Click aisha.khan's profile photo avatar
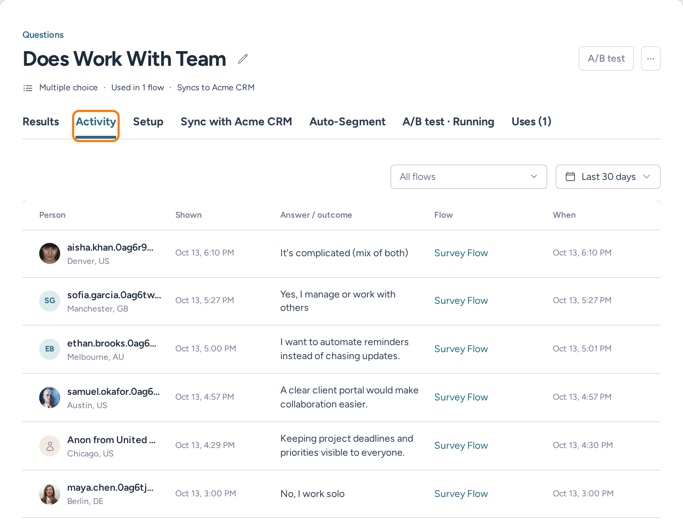This screenshot has width=683, height=525. (50, 253)
